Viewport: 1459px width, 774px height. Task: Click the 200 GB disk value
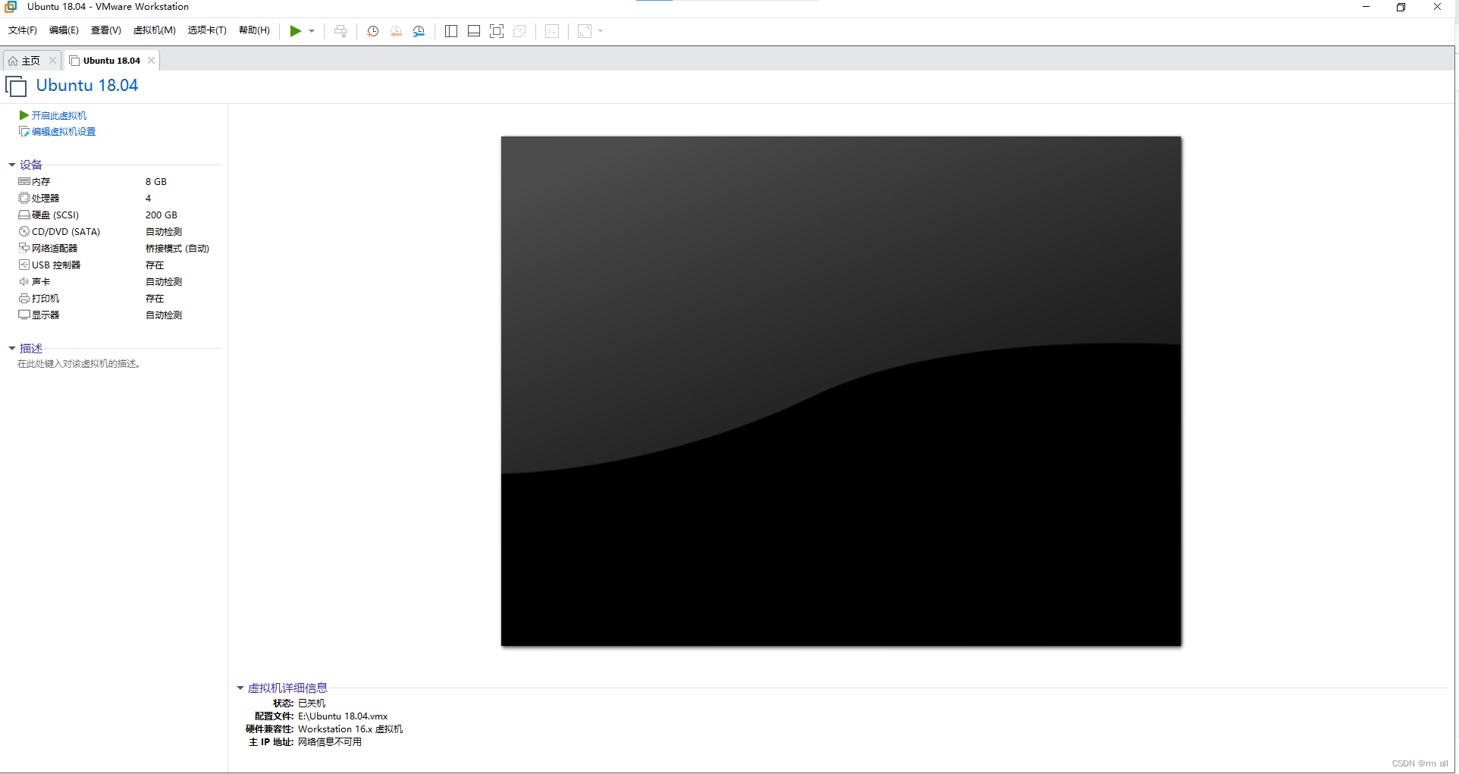(x=162, y=215)
